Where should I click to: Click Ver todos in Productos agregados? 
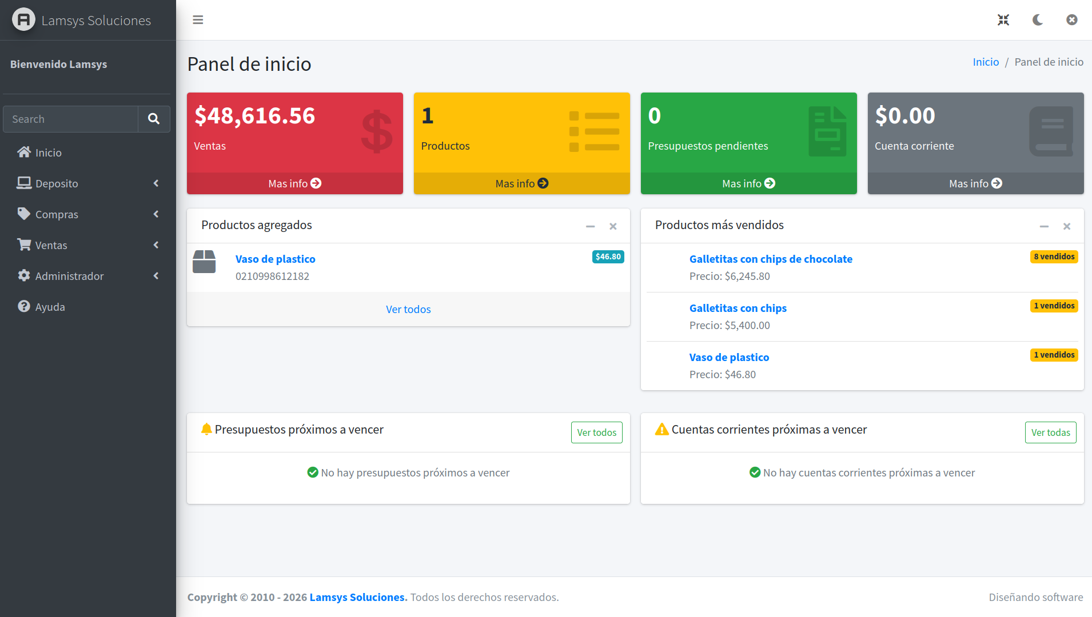408,309
